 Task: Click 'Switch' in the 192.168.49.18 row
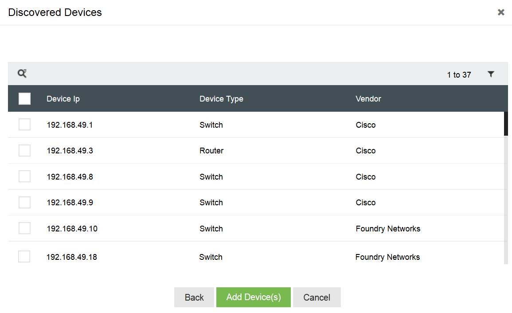[211, 257]
